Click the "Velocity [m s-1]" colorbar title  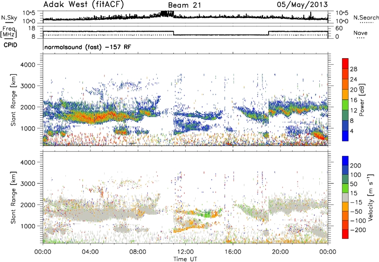coord(370,197)
